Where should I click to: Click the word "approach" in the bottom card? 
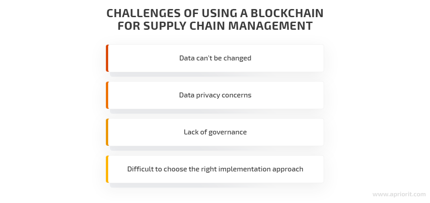(x=288, y=170)
